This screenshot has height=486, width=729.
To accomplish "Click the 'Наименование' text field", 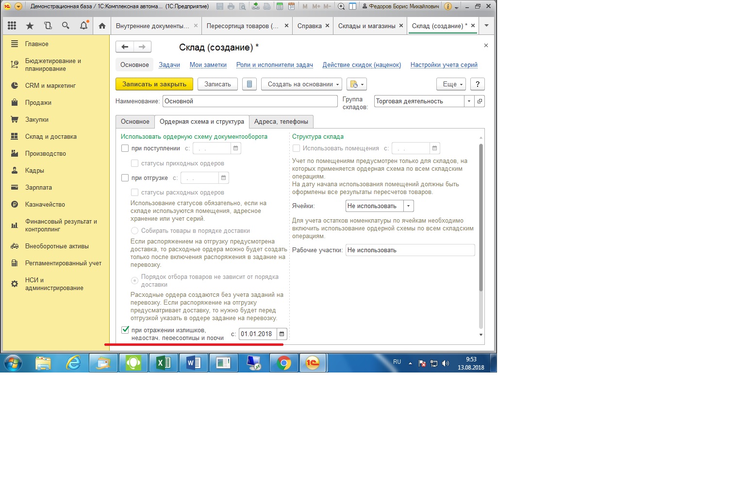I will (x=250, y=101).
